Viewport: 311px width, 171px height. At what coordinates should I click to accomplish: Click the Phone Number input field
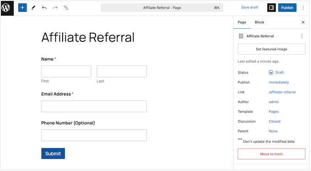[94, 136]
